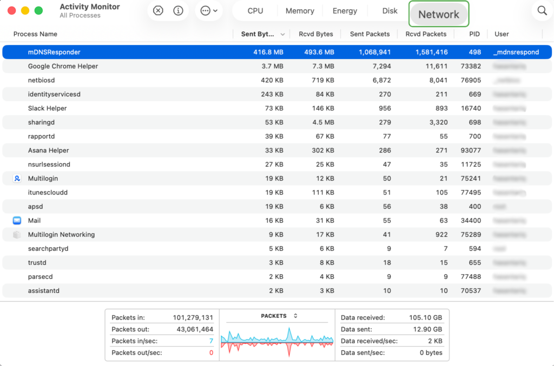Click the All Processes subtitle

(80, 16)
